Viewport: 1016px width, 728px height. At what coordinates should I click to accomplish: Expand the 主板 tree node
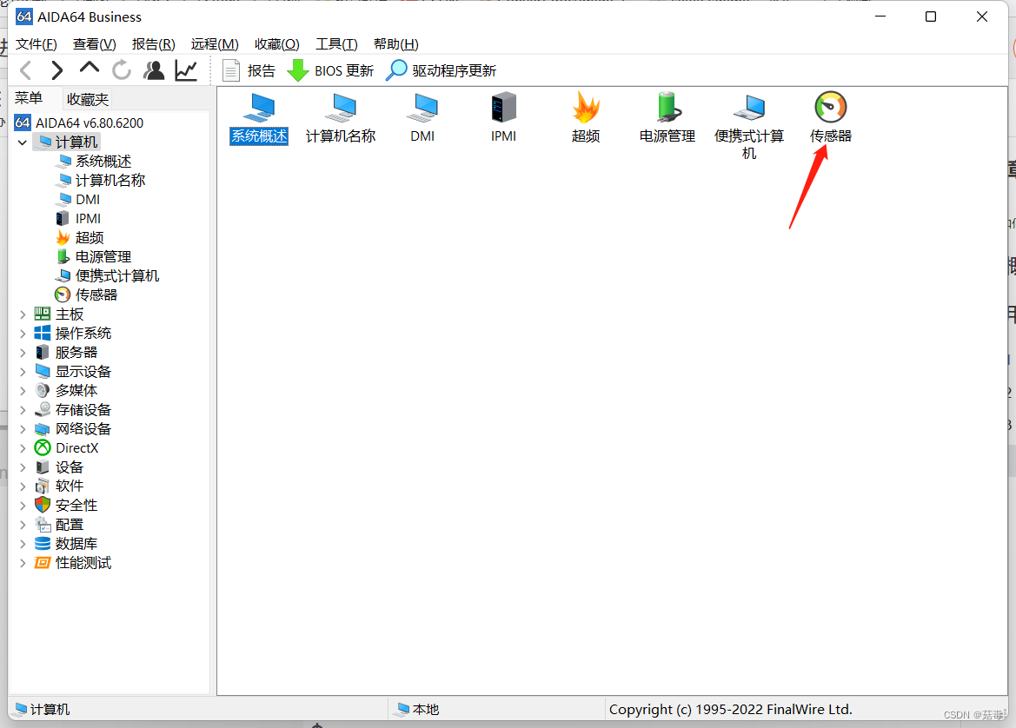(23, 314)
